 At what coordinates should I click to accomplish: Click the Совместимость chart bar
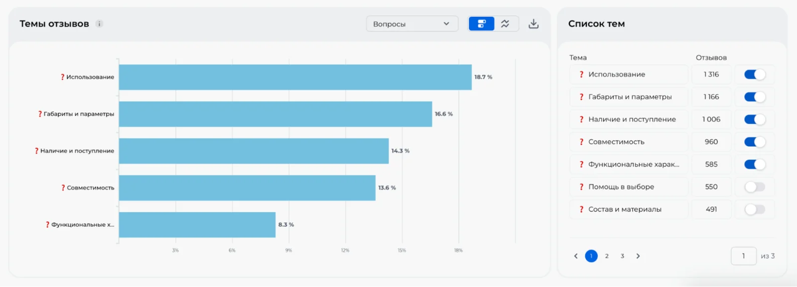247,188
